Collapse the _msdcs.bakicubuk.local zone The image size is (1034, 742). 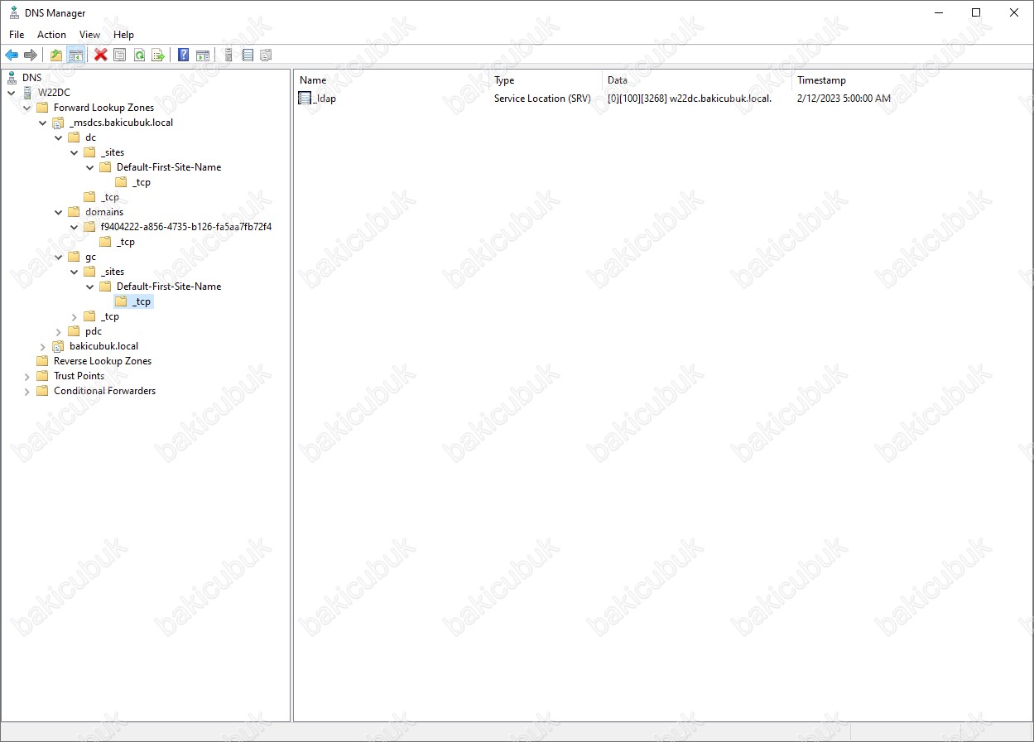(x=43, y=123)
